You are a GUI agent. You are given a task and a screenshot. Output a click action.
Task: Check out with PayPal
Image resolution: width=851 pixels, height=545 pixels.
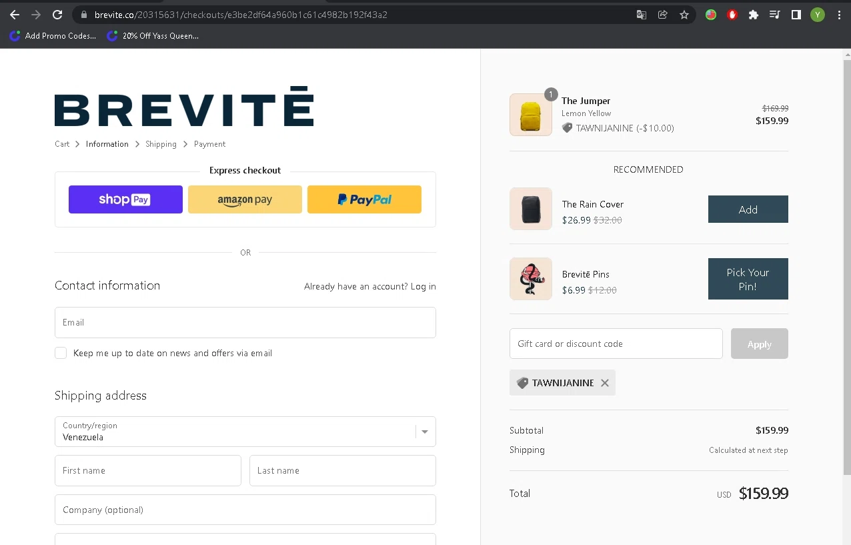coord(364,199)
